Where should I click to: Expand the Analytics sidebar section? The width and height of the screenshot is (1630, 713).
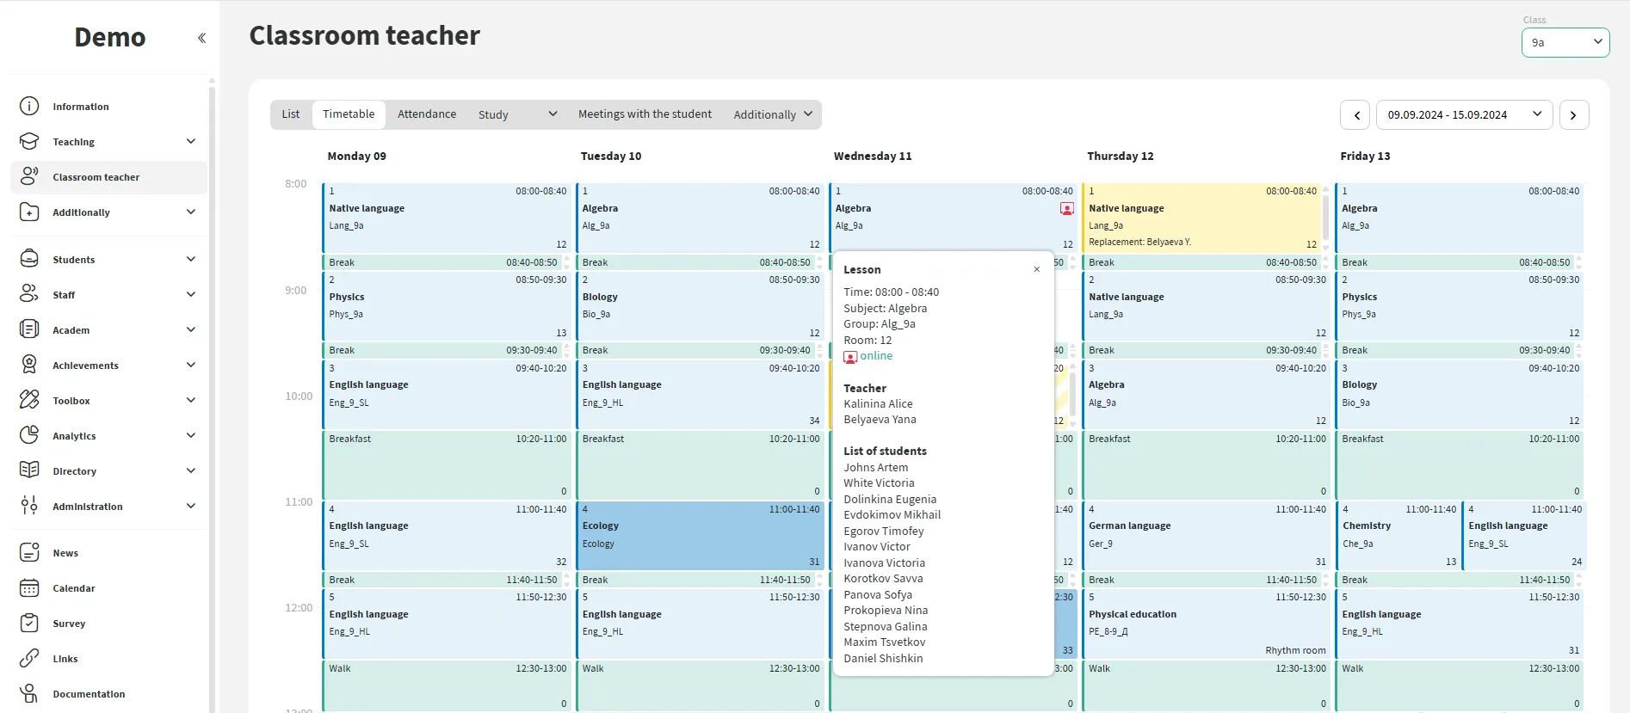(190, 436)
